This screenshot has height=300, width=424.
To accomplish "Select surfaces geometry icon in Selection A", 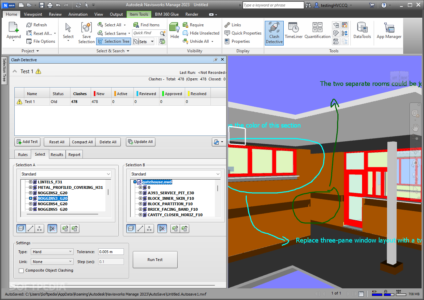I will pyautogui.click(x=21, y=229).
